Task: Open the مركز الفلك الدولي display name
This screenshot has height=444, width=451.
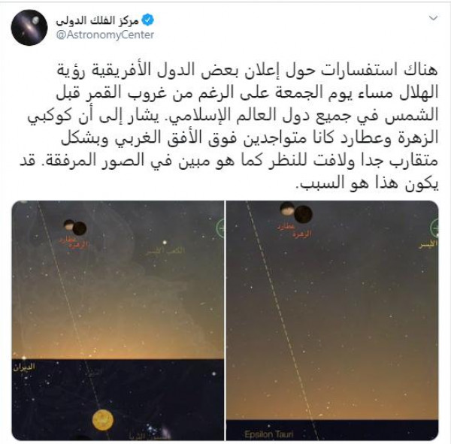Action: point(98,20)
